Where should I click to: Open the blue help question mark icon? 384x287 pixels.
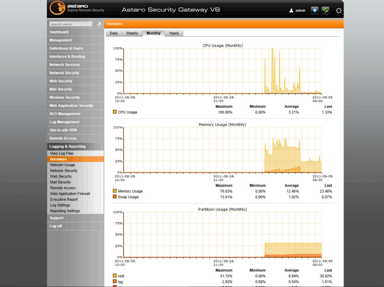[315, 10]
